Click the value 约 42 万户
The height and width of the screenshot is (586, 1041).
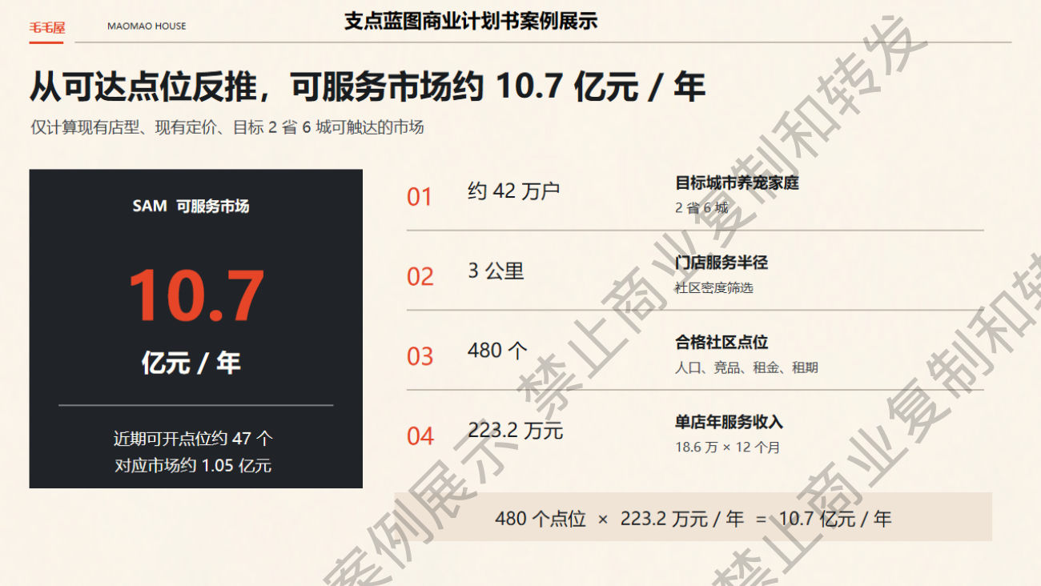pos(513,191)
